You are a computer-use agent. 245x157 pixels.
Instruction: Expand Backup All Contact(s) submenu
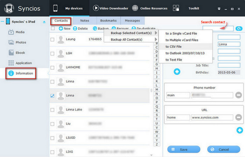(x=131, y=39)
